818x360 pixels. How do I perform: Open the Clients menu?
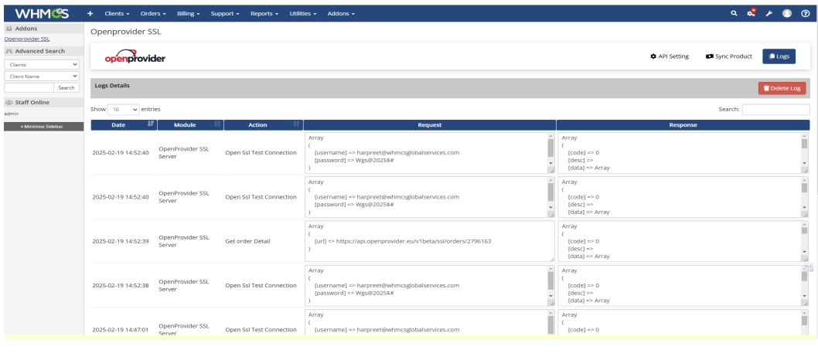(117, 14)
